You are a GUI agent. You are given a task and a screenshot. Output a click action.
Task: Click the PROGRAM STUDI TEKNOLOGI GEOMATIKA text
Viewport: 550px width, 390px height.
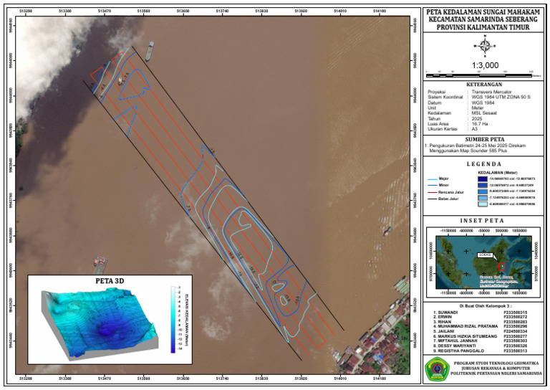click(x=496, y=363)
